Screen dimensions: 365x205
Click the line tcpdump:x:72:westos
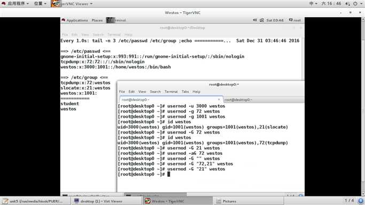[x=86, y=83]
